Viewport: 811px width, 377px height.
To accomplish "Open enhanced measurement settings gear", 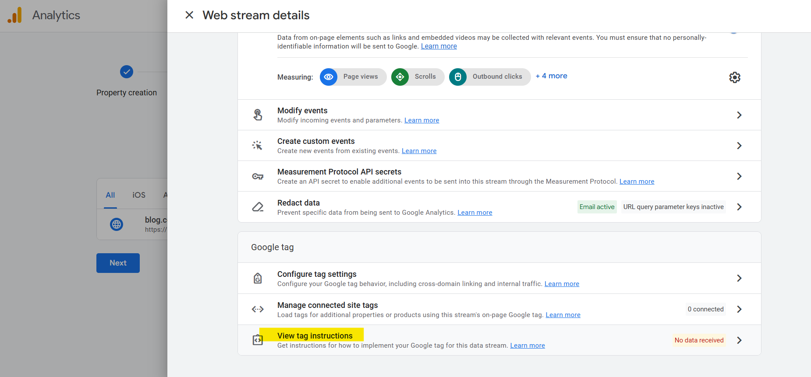I will point(734,77).
